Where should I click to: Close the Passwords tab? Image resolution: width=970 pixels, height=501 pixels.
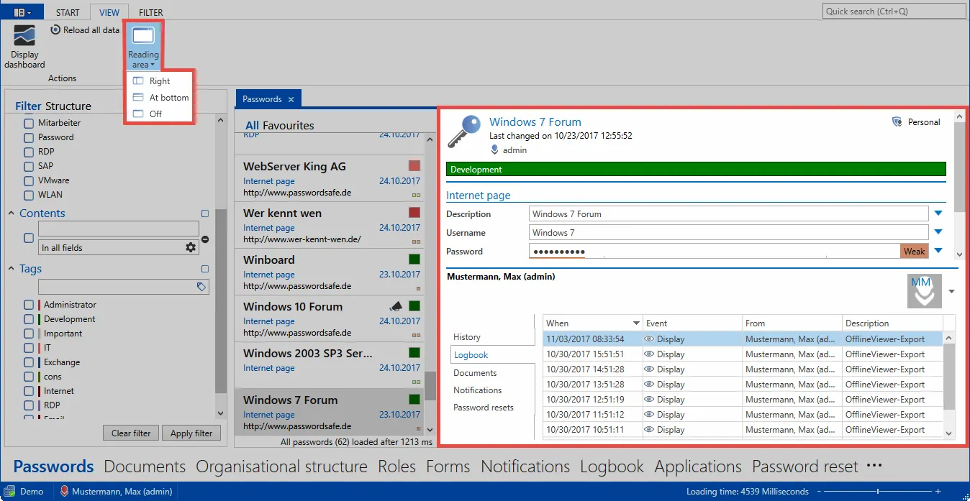pos(291,99)
